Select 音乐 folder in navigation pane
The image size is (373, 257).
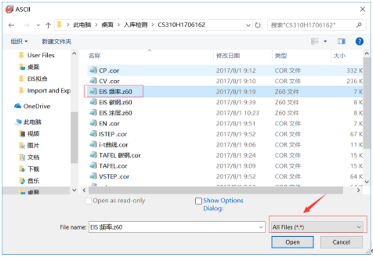click(x=30, y=181)
